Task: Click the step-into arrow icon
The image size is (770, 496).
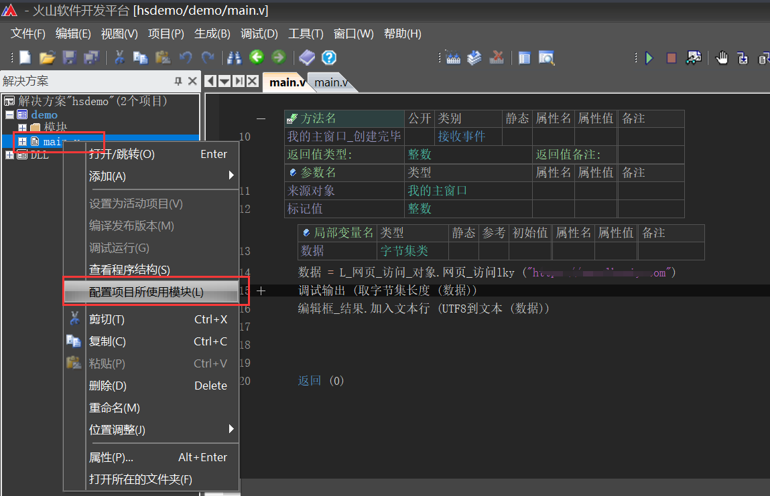Action: point(743,58)
